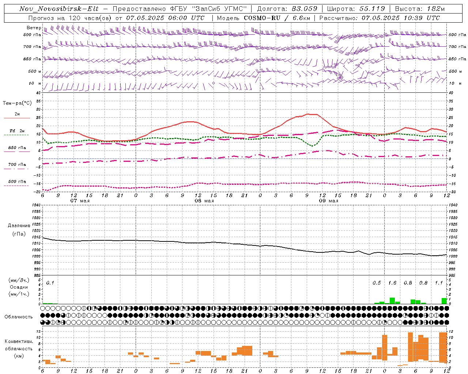
Task: Click the elevation label Высота: 182м
Action: coord(420,9)
